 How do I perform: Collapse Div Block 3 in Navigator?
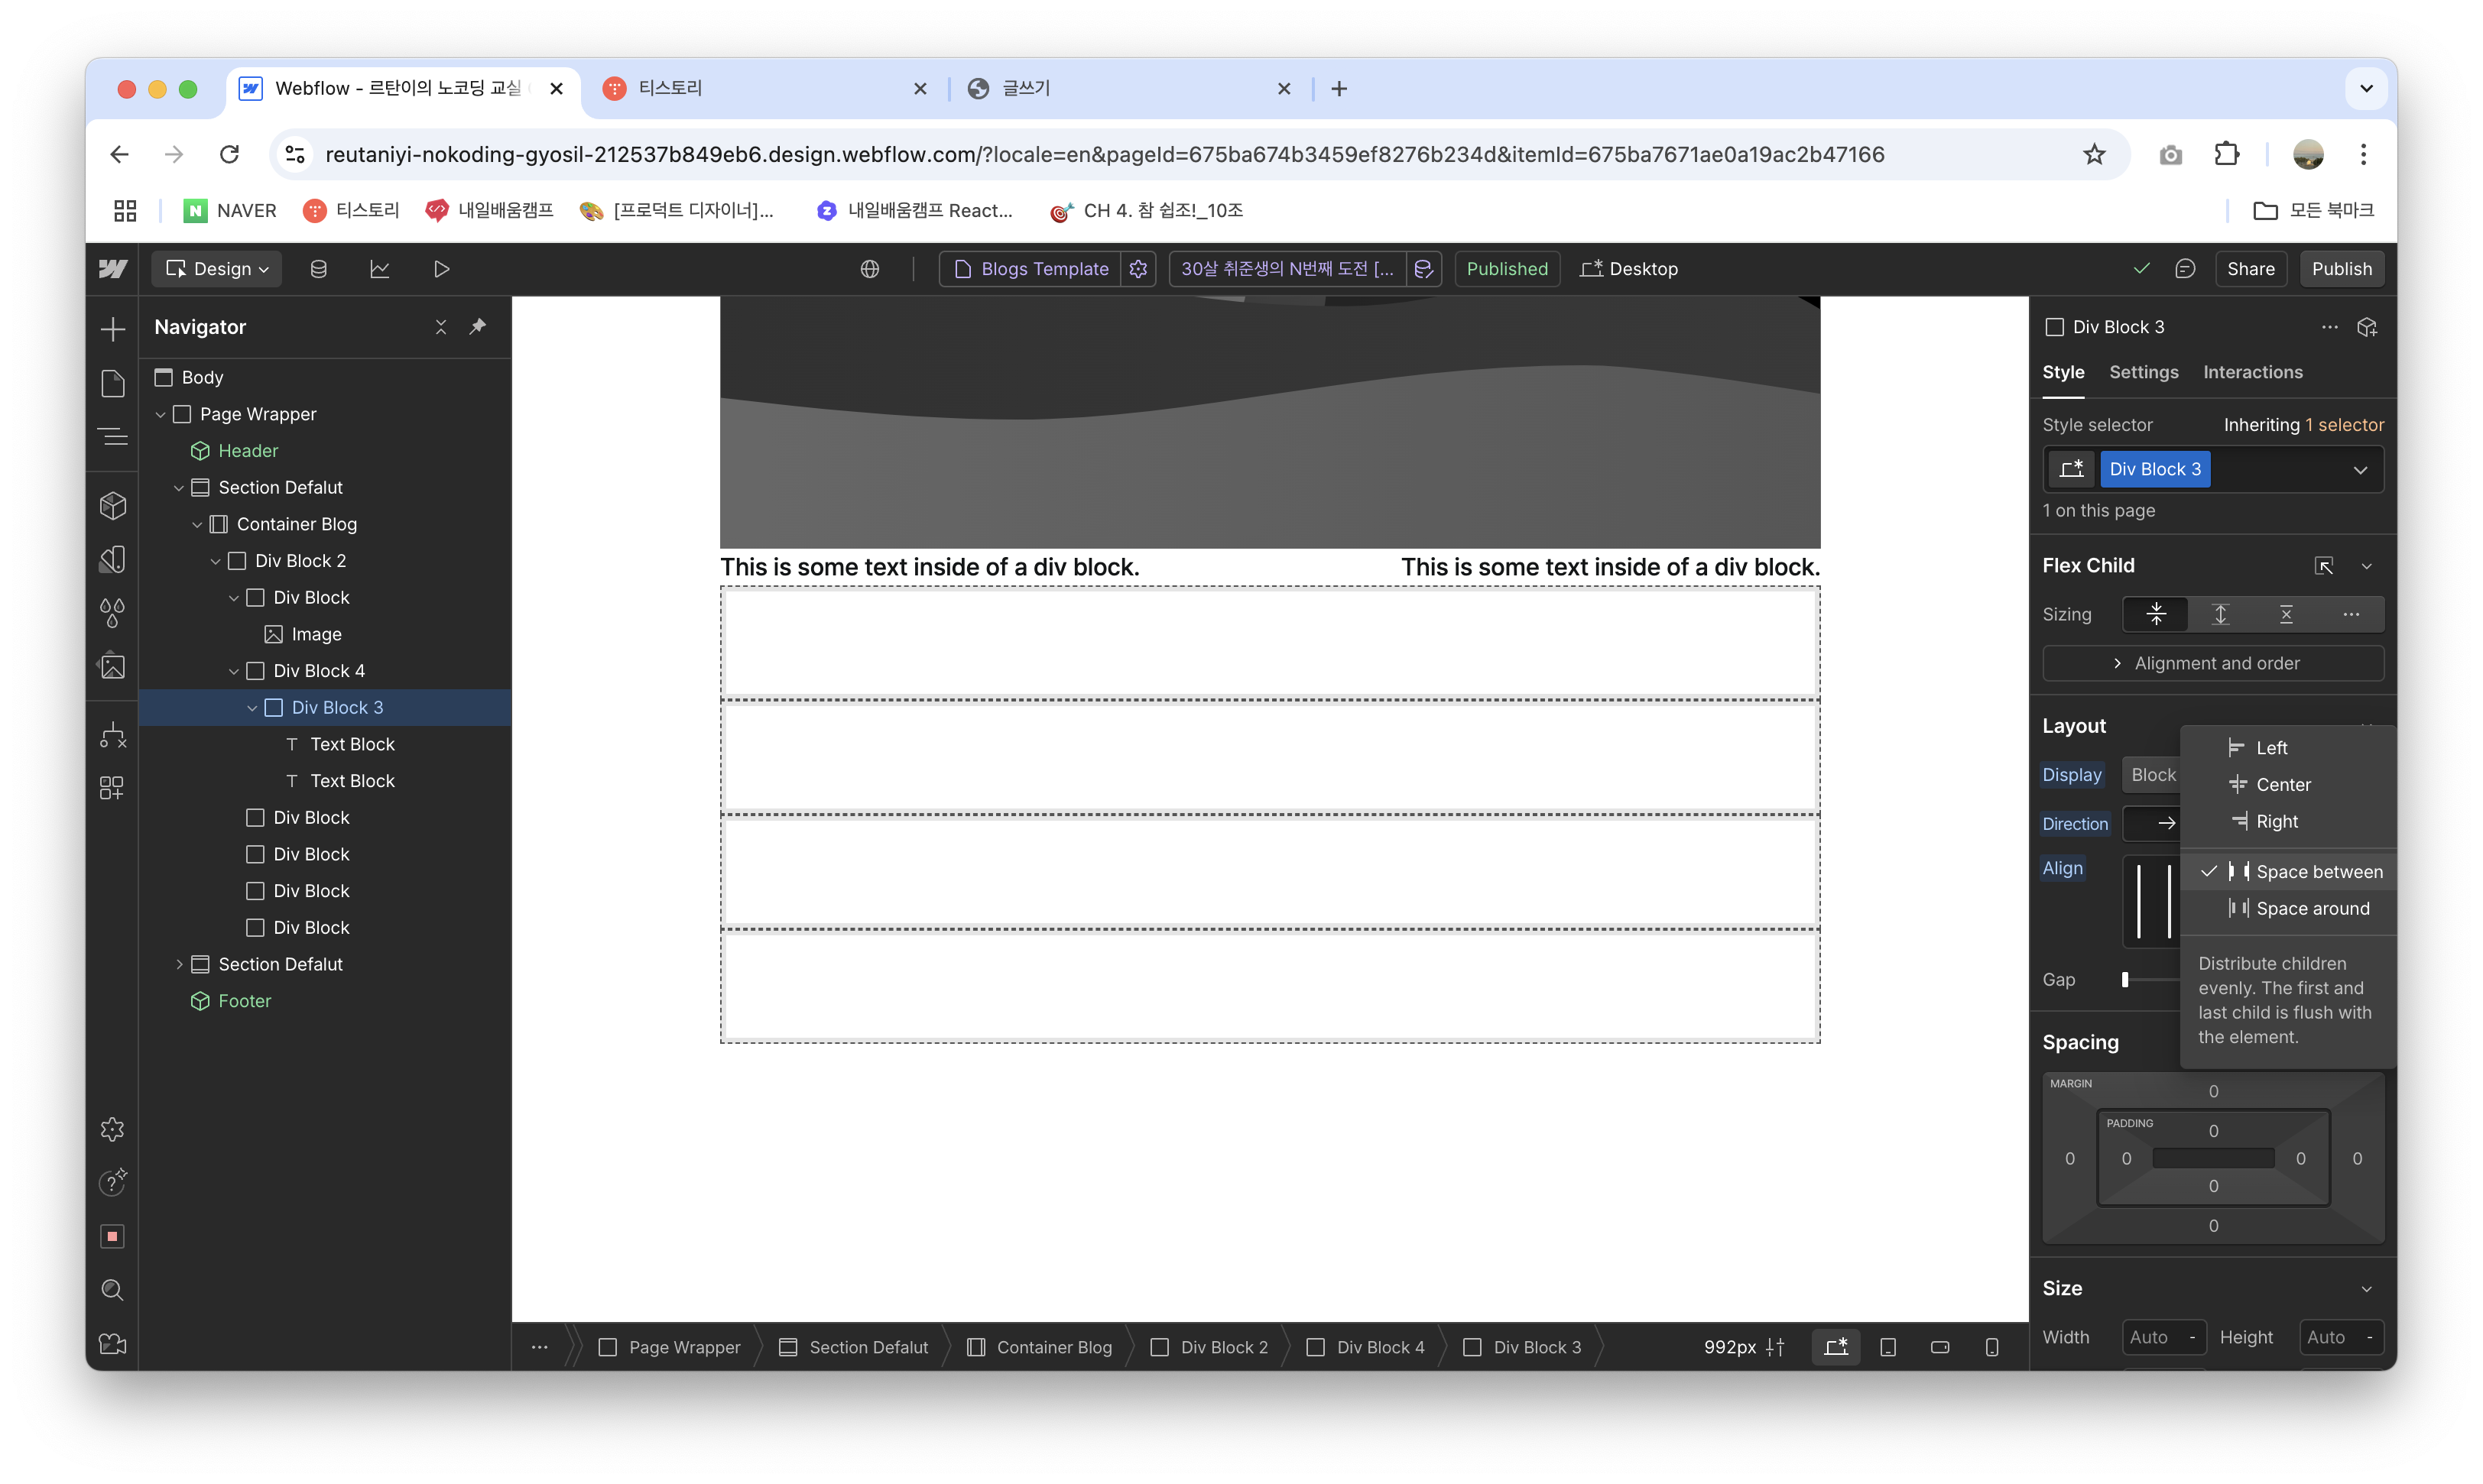252,708
